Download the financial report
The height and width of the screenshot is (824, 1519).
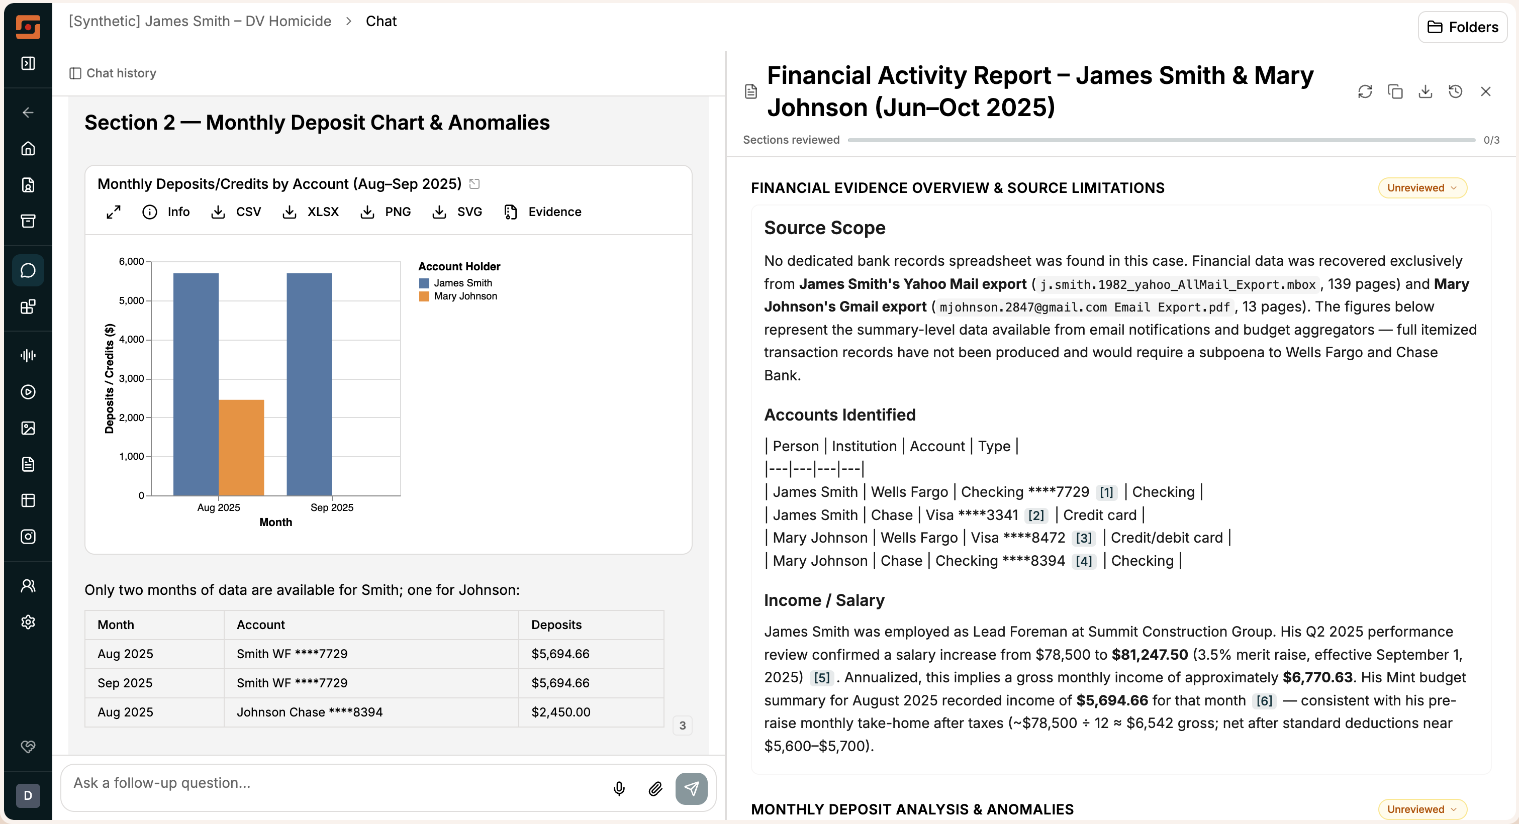1425,91
